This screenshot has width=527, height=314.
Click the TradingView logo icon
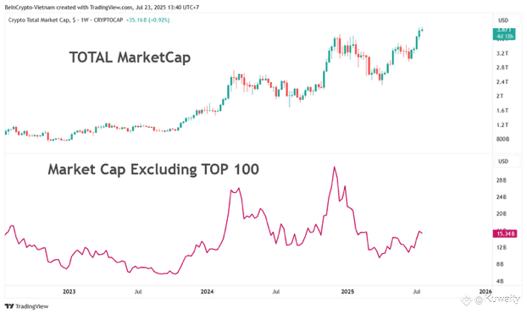tap(9, 306)
